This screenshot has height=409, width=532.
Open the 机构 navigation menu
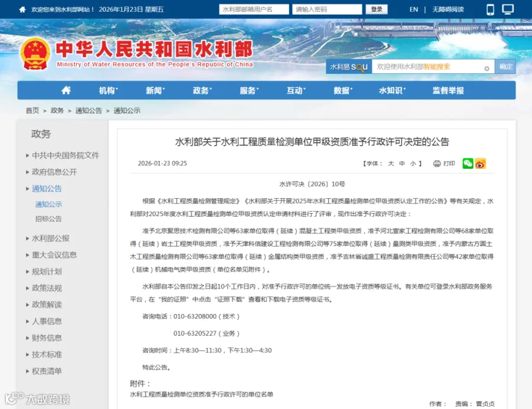pos(108,90)
